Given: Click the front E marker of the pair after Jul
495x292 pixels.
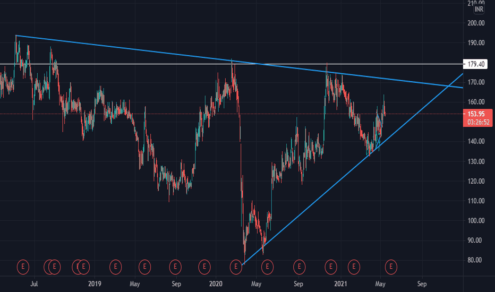Looking at the screenshot, I should (x=54, y=267).
